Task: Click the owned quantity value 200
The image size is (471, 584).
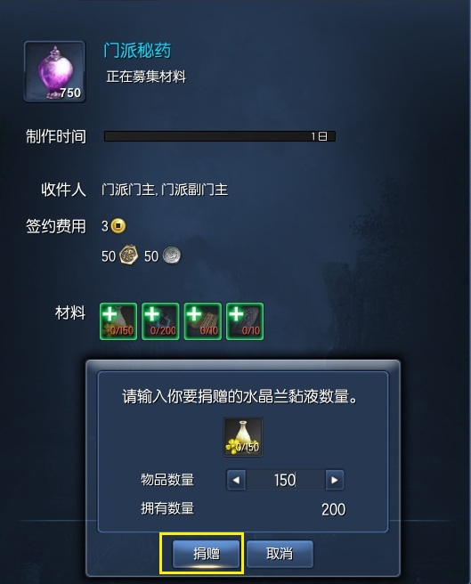Action: coord(334,509)
